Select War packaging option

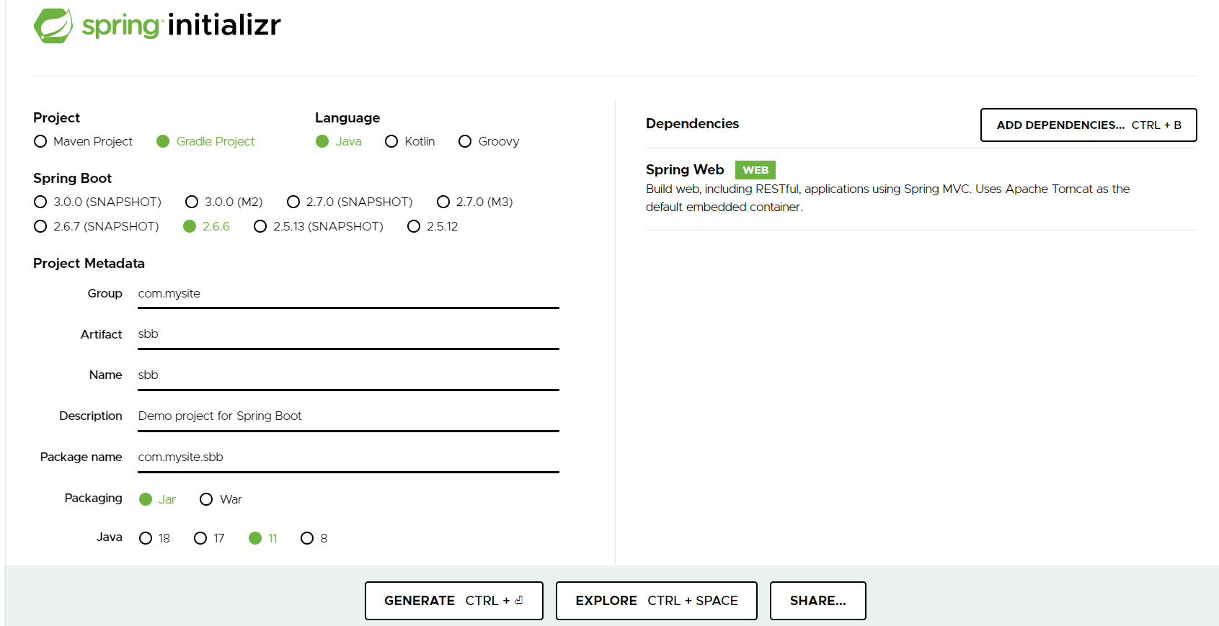tap(221, 499)
